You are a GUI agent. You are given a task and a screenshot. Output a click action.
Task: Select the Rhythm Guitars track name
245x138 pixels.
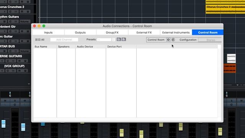pos(9,17)
